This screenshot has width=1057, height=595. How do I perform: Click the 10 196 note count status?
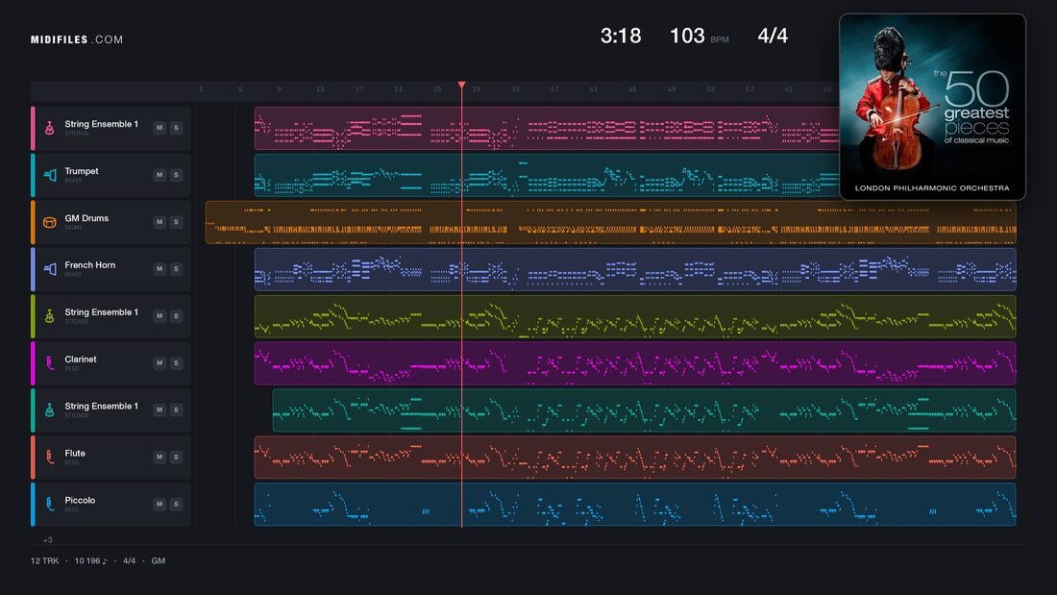pyautogui.click(x=91, y=560)
